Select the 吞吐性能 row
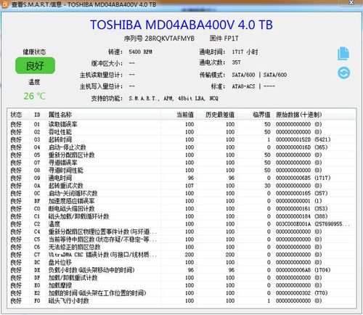Viewport: 363px width, 315px height. 181,132
